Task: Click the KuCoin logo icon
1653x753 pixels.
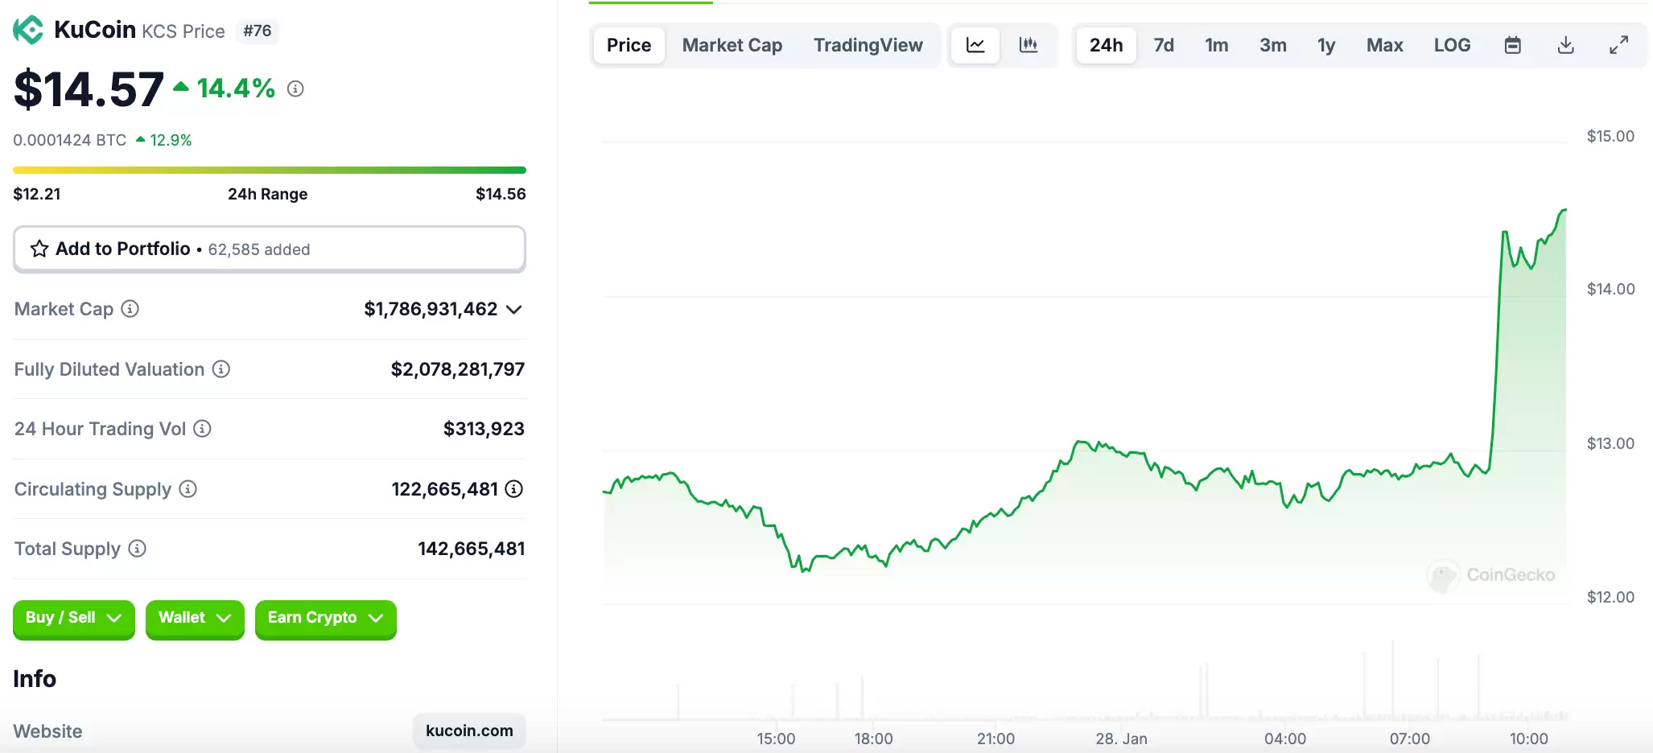Action: point(28,30)
